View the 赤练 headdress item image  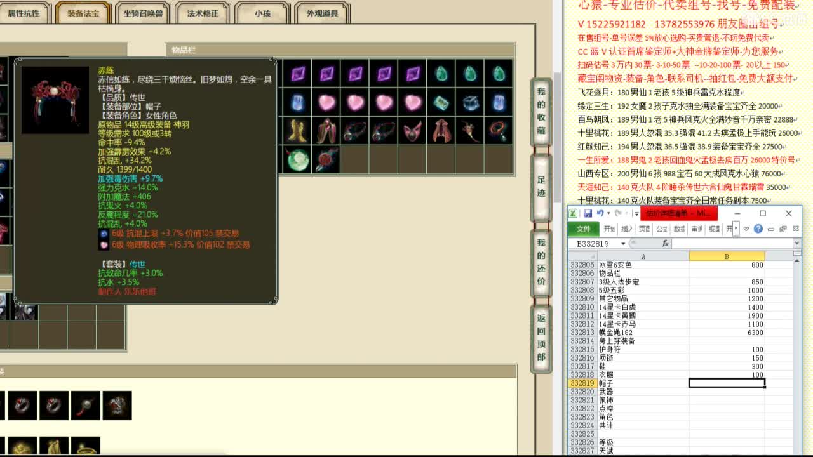coord(55,100)
